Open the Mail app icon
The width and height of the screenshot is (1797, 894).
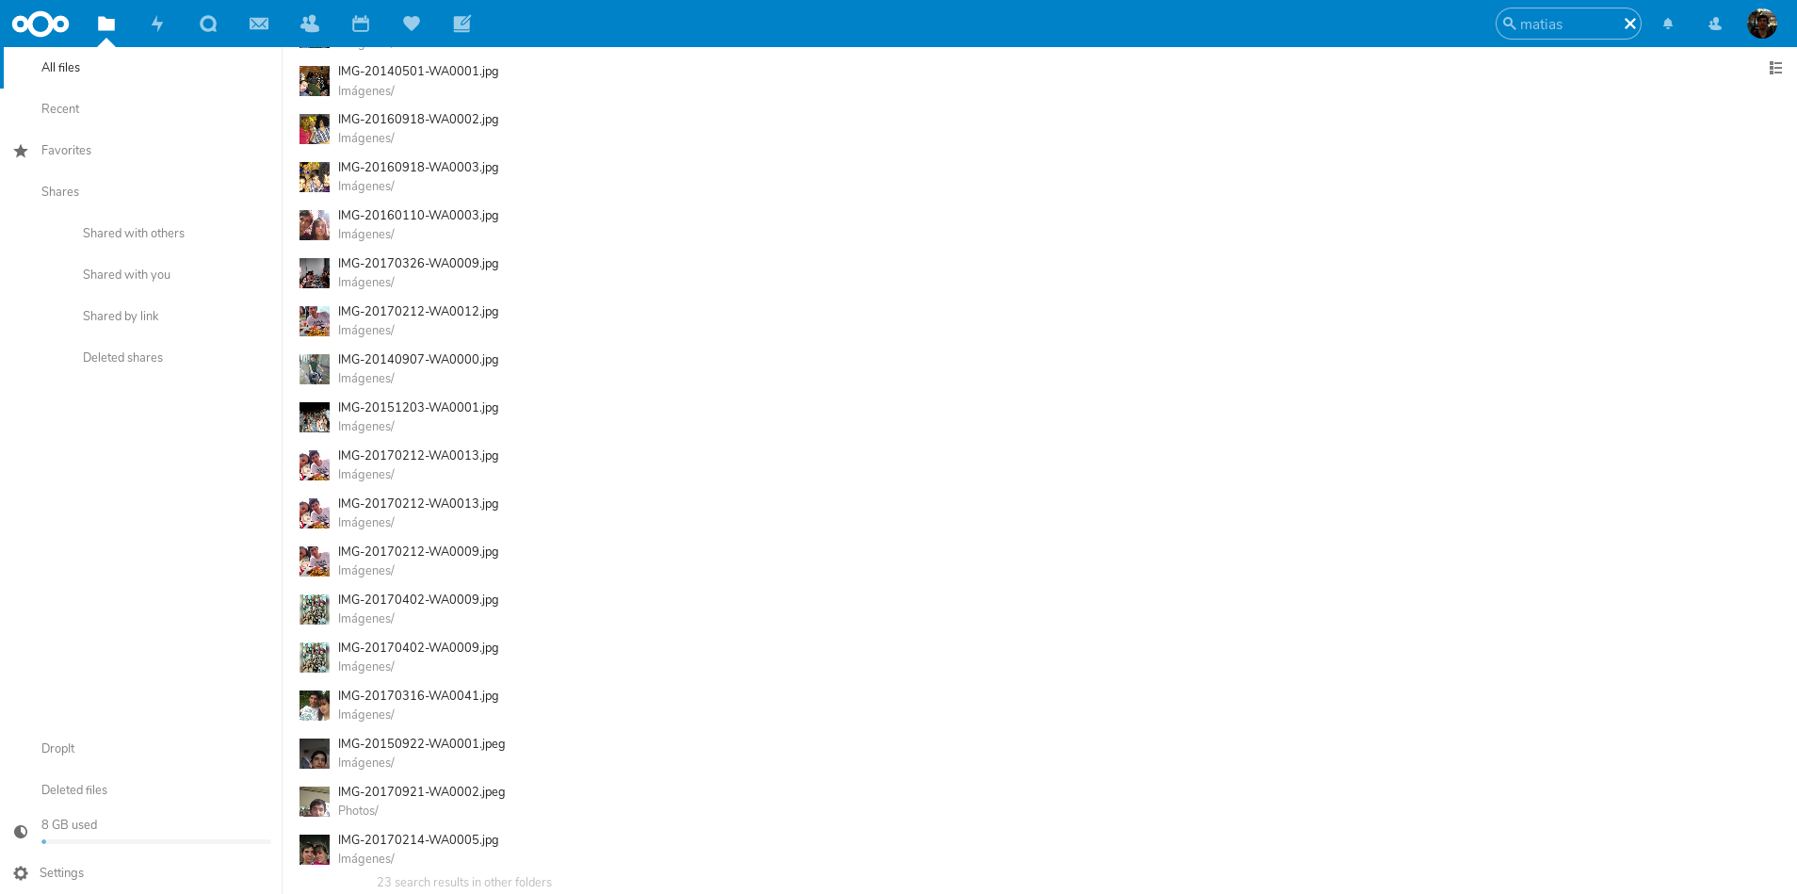coord(259,24)
